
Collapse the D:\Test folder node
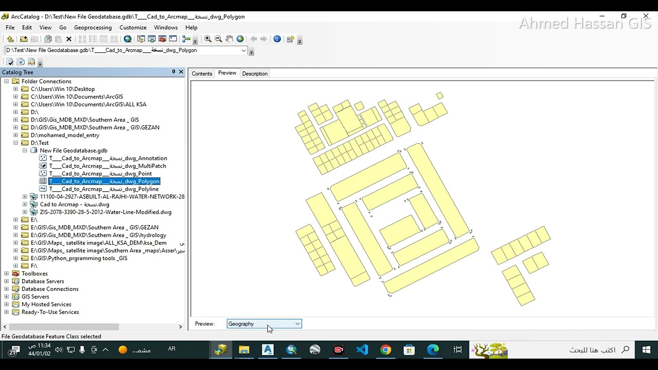pos(16,143)
